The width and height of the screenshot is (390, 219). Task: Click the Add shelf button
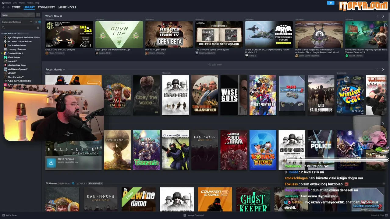215,64
